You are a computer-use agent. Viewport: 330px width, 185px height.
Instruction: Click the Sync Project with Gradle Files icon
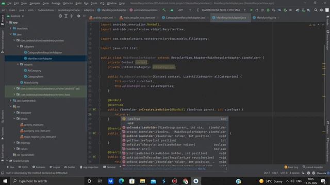(298, 10)
